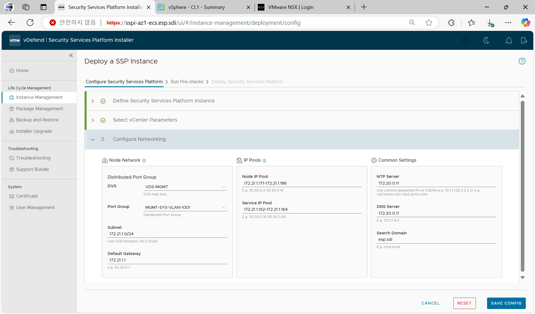Open Port Group dropdown MGMT-SYS-VLAN-1001
Image resolution: width=535 pixels, height=314 pixels.
tap(185, 207)
